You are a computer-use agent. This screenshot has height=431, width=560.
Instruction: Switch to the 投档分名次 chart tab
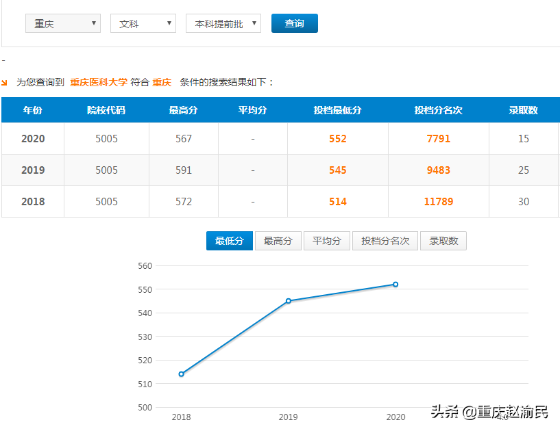tap(385, 241)
